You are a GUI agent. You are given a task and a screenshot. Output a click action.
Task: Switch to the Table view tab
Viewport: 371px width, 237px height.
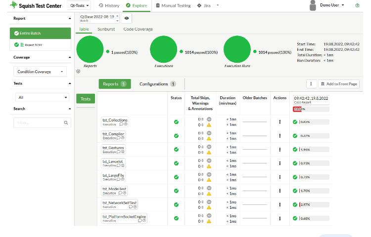[84, 29]
